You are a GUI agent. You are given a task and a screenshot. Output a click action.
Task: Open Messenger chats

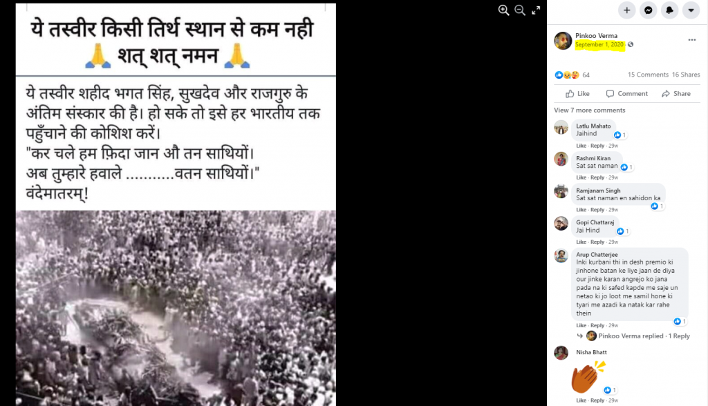(x=649, y=10)
